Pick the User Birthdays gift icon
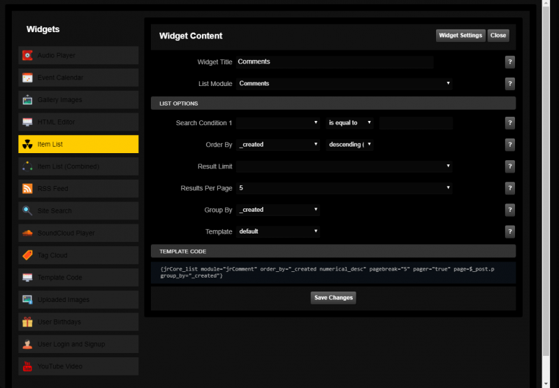 tap(27, 322)
